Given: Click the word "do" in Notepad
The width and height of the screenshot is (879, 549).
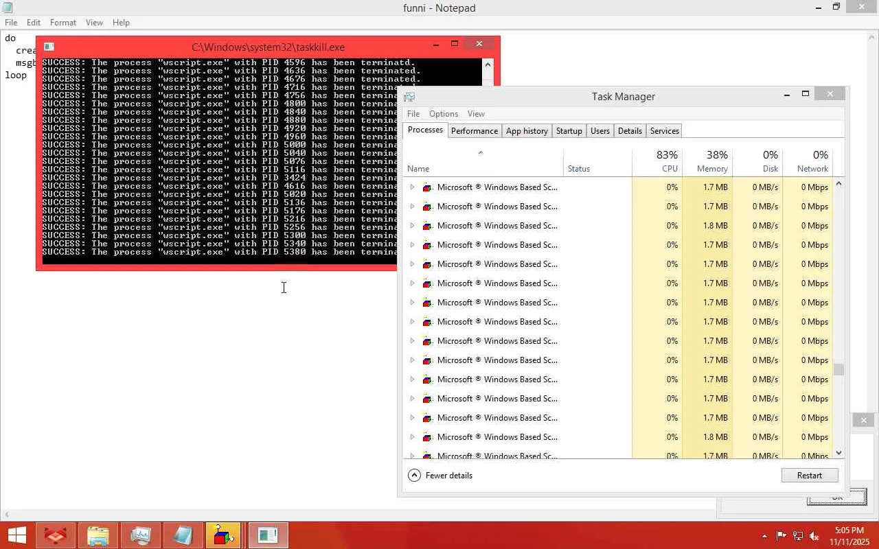Looking at the screenshot, I should pyautogui.click(x=10, y=38).
